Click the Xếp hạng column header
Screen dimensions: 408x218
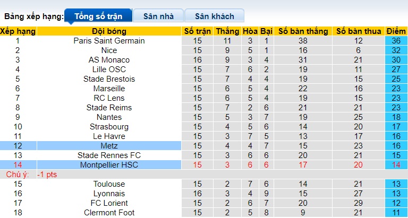18,31
